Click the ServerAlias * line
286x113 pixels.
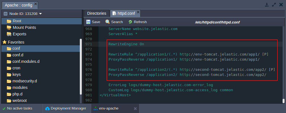123,34
